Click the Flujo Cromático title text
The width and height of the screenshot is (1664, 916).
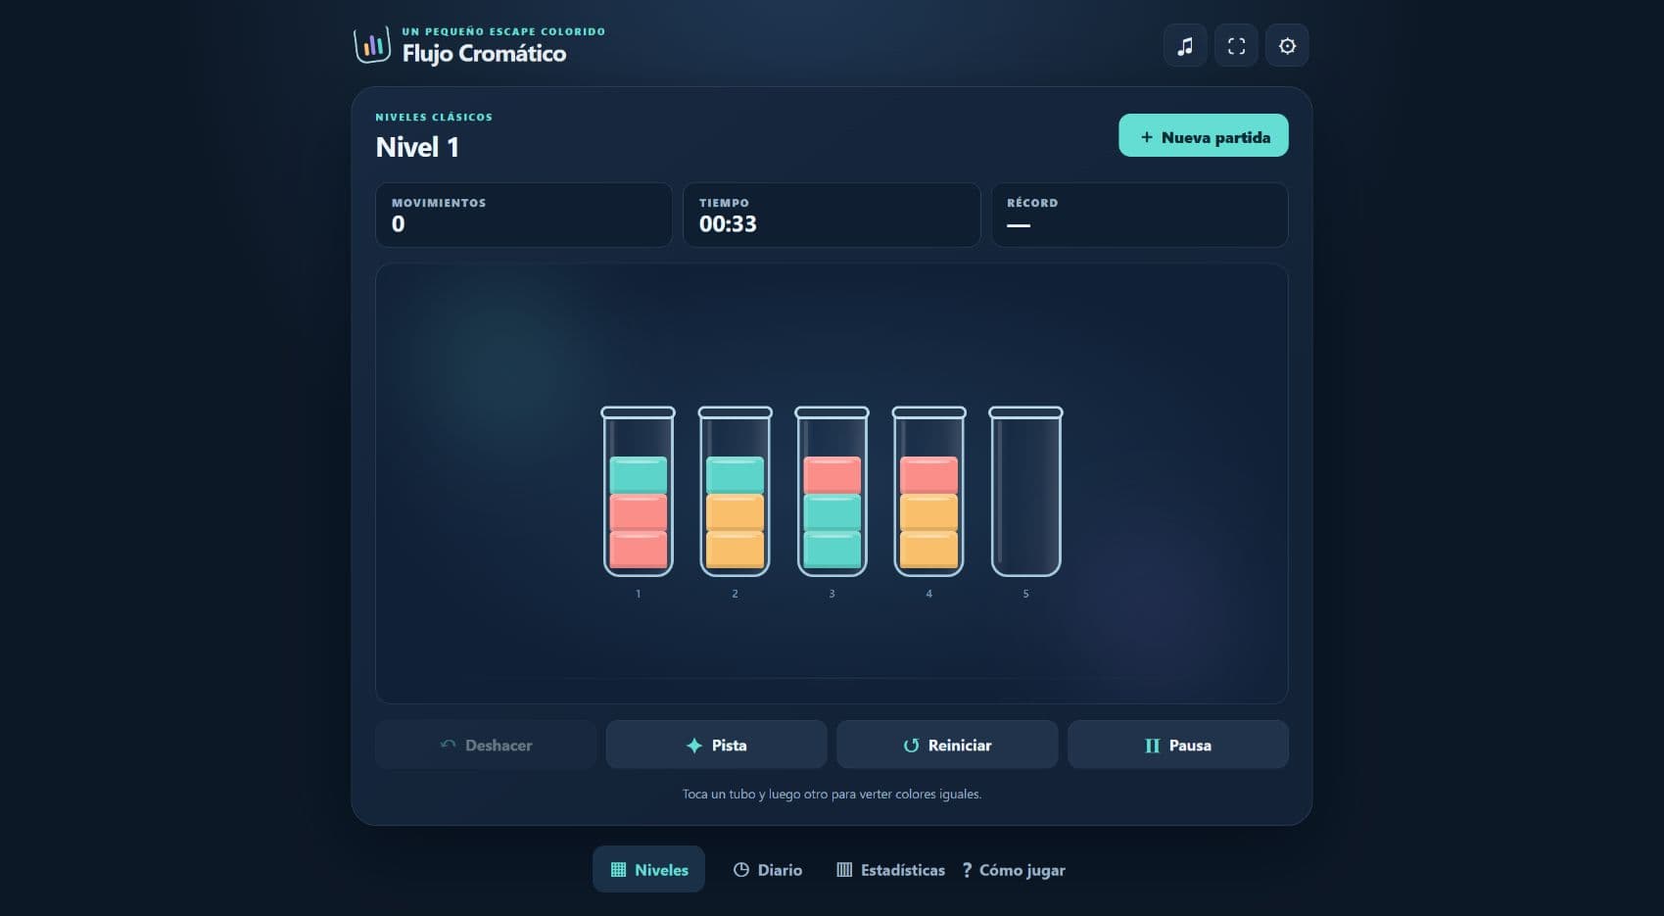point(484,54)
